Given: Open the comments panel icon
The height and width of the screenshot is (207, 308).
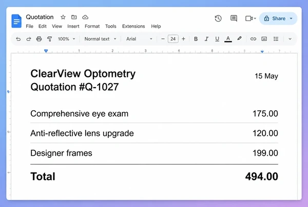Looking at the screenshot, I should pos(234,18).
